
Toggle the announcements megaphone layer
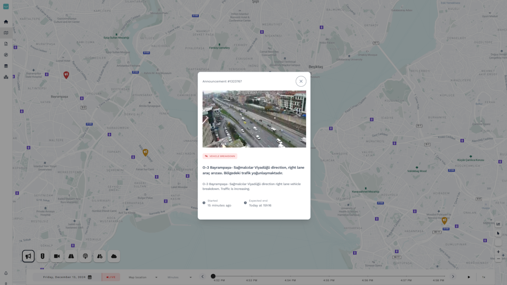28,256
